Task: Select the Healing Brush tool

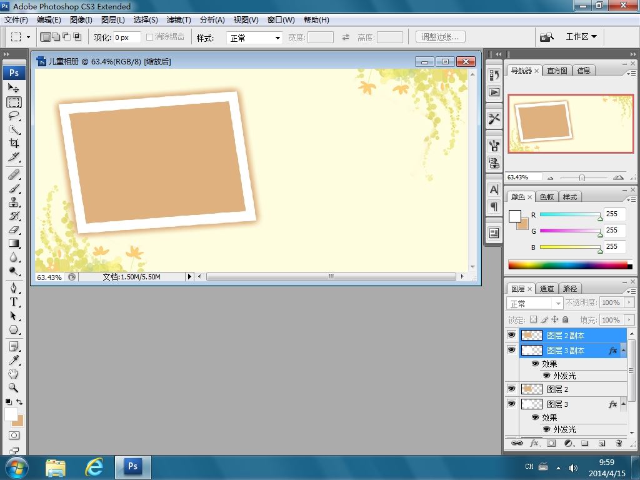Action: pos(14,175)
